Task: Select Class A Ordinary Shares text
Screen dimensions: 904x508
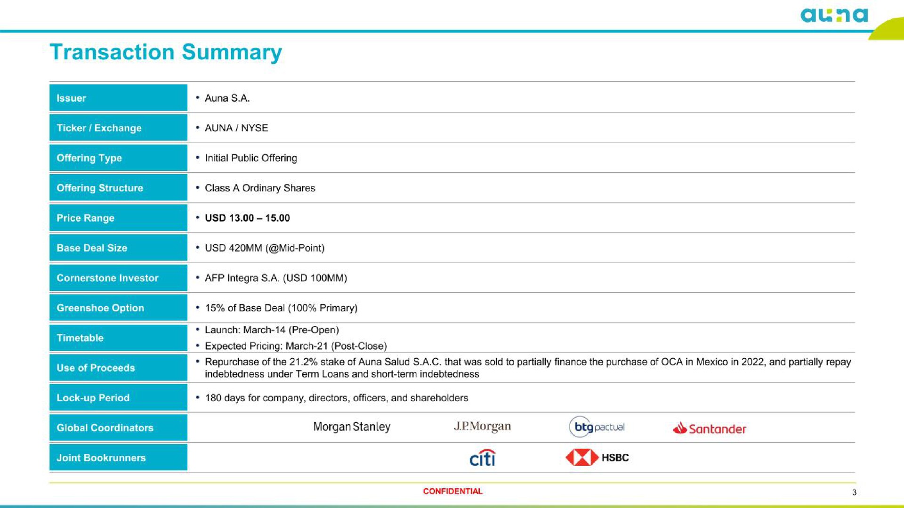Action: coord(260,188)
